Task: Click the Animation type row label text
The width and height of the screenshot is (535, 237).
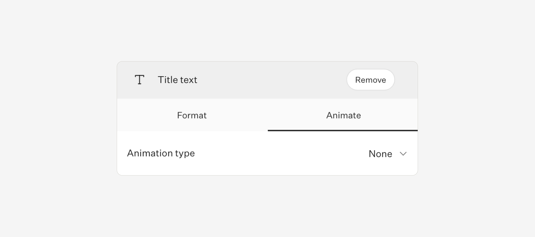Action: coord(161,153)
